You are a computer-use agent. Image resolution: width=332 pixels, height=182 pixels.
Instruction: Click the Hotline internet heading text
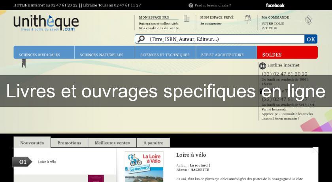283,65
